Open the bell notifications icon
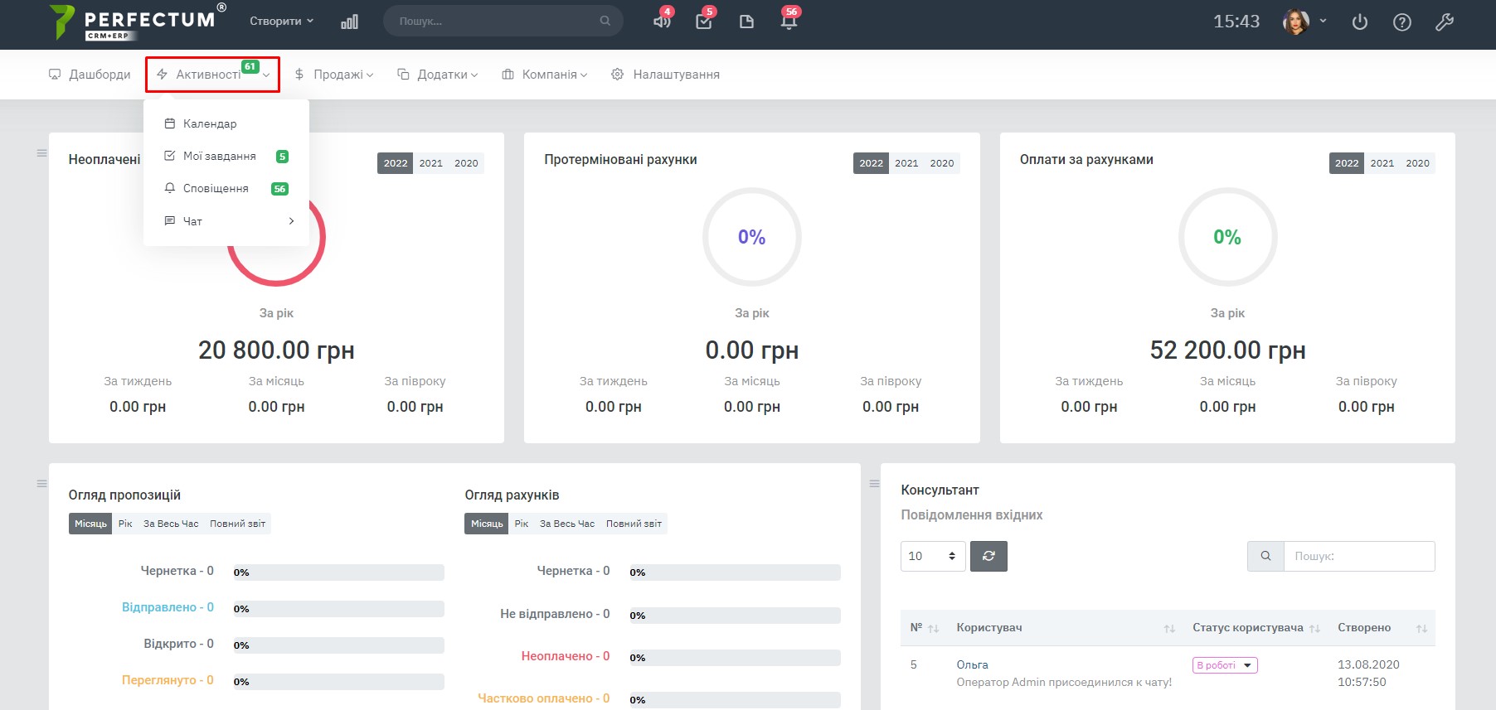Image resolution: width=1496 pixels, height=710 pixels. [789, 22]
